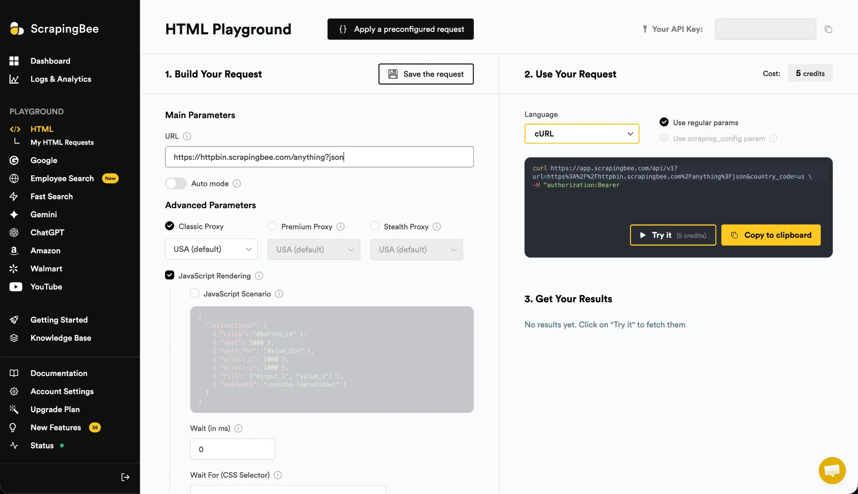Click the YouTube play icon
The image size is (858, 494).
pyautogui.click(x=16, y=287)
